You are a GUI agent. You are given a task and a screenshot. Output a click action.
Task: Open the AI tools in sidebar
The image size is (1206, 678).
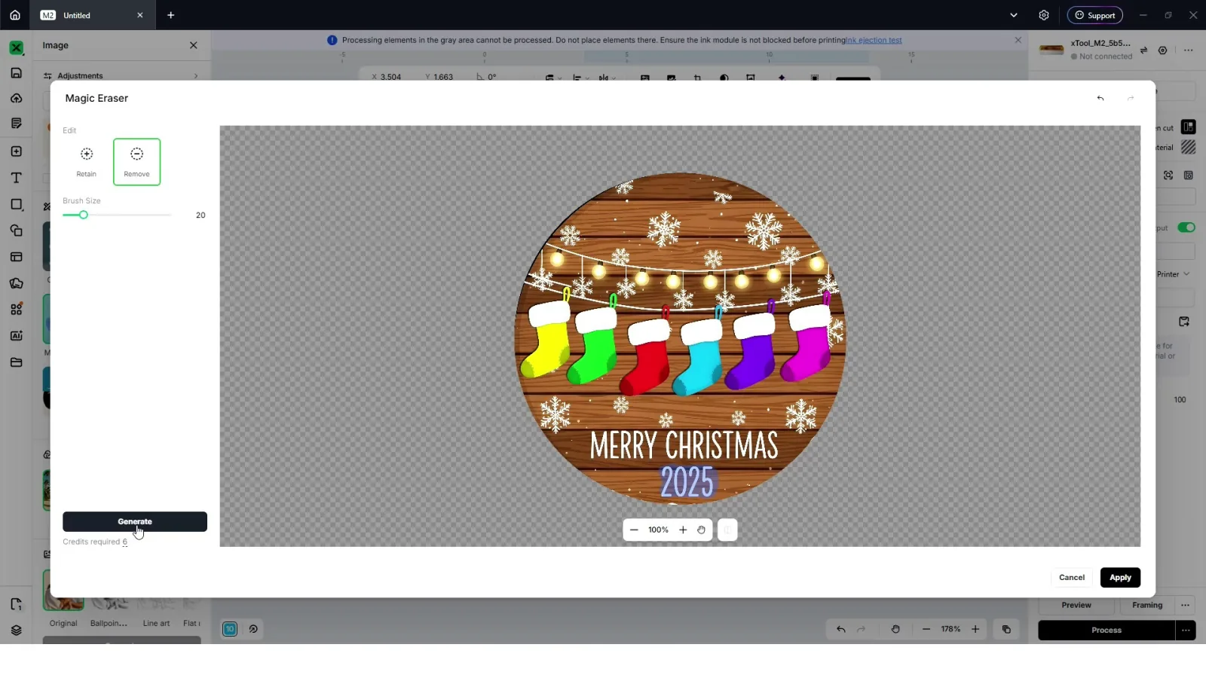click(16, 336)
